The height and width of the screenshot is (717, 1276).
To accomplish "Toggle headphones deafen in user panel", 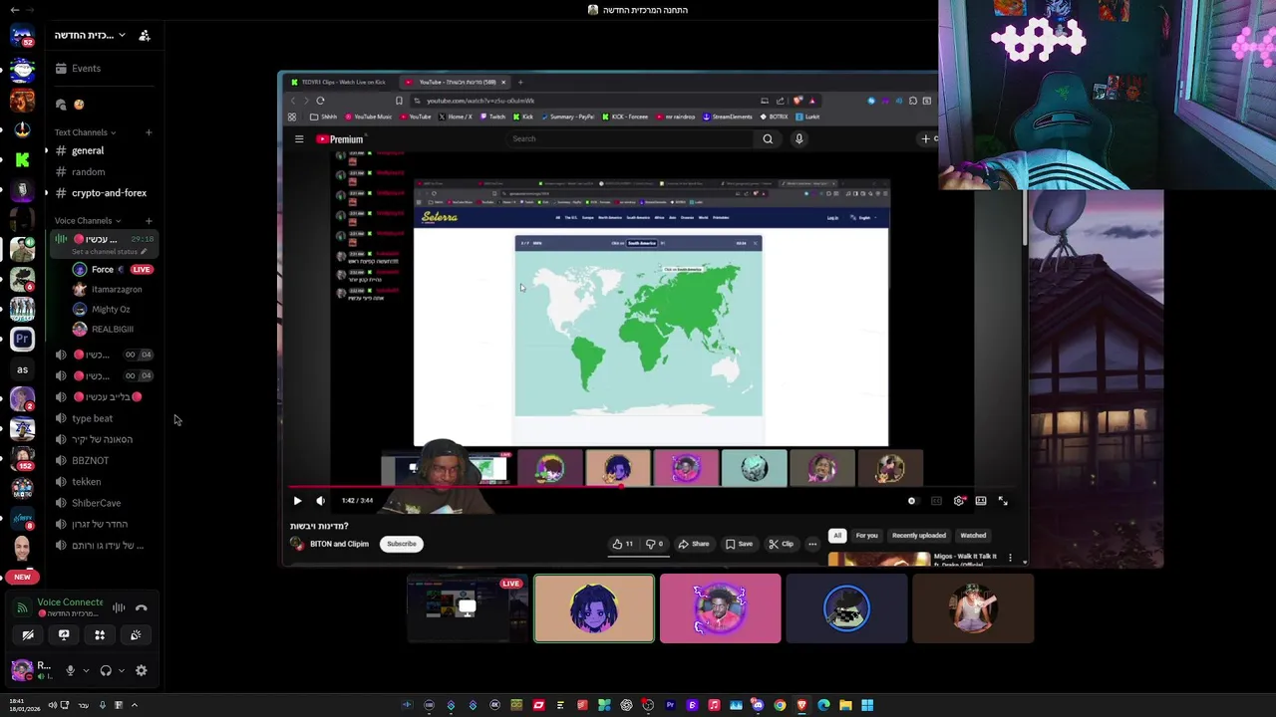I will [x=106, y=671].
